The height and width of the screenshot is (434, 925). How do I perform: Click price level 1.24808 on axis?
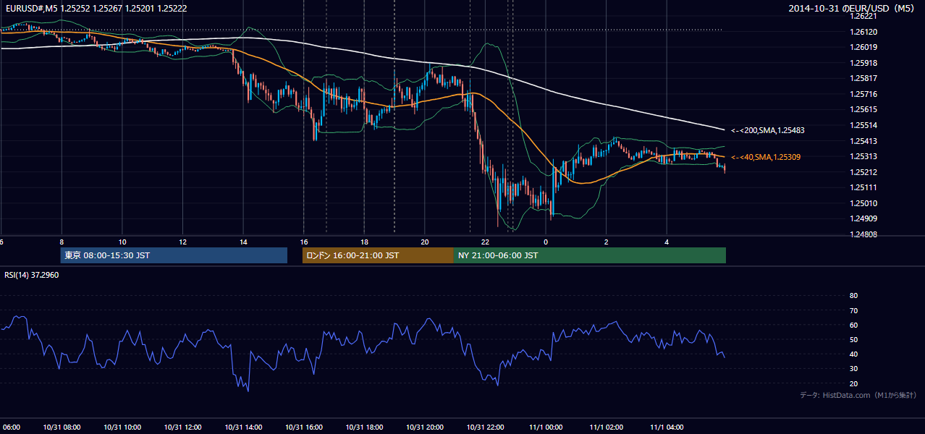863,234
